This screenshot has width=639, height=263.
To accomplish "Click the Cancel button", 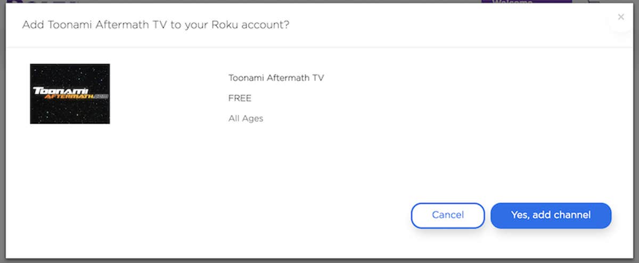I will pos(448,215).
